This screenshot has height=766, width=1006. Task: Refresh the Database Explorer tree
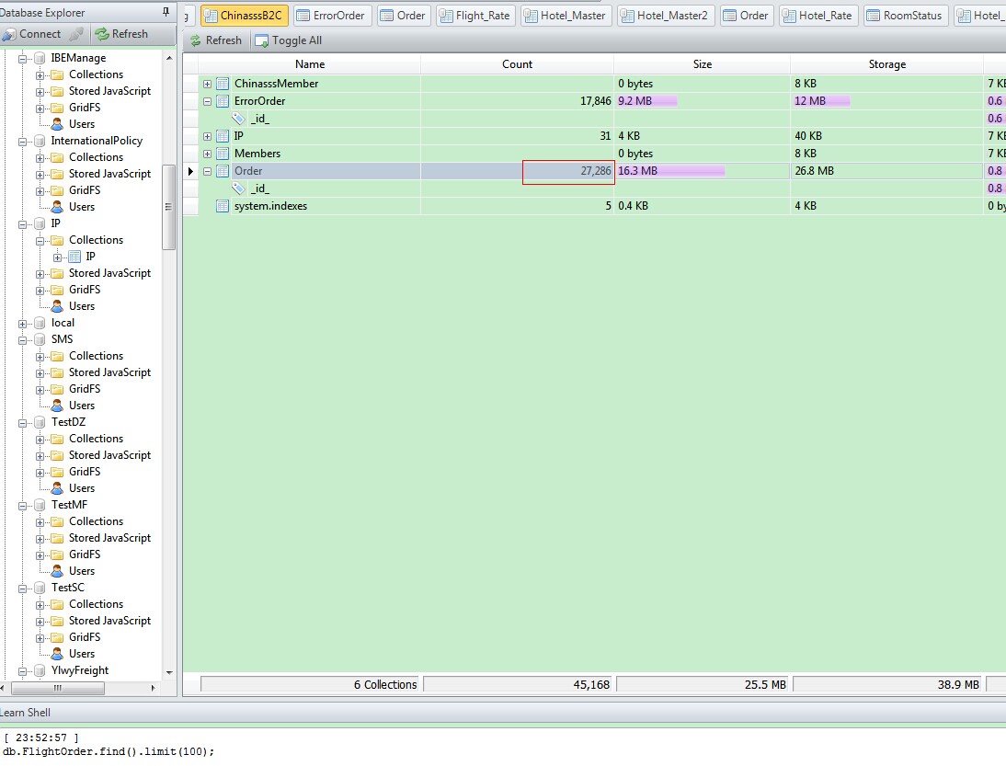point(121,34)
